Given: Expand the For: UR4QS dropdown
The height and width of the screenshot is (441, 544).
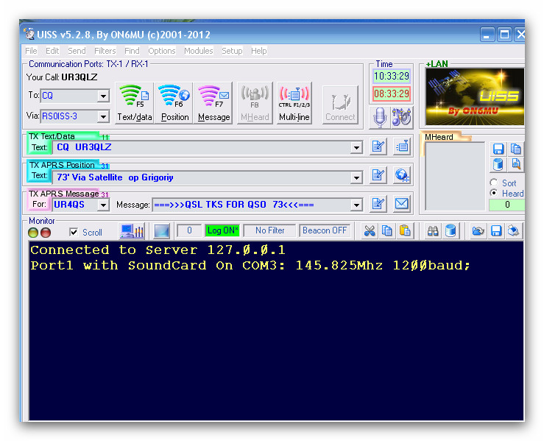Looking at the screenshot, I should coord(103,205).
